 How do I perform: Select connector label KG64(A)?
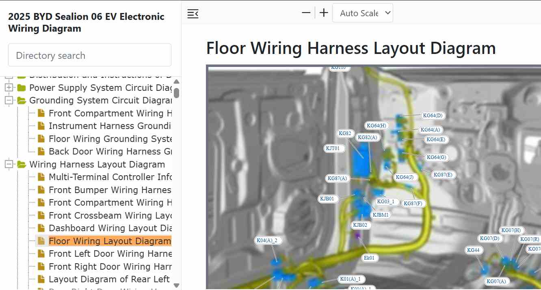(x=430, y=130)
